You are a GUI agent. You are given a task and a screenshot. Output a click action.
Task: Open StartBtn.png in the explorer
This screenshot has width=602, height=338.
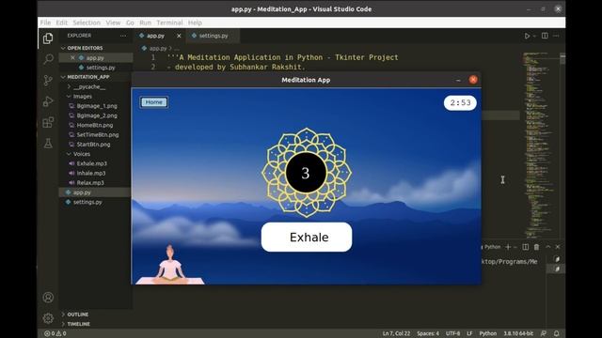click(x=93, y=144)
